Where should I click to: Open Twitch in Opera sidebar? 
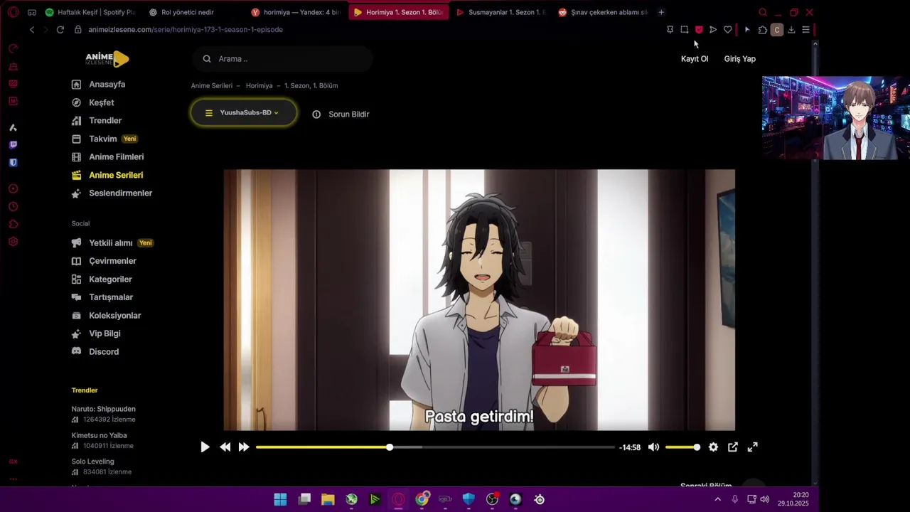pos(13,145)
